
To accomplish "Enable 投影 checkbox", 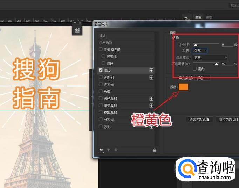I will tap(101, 126).
